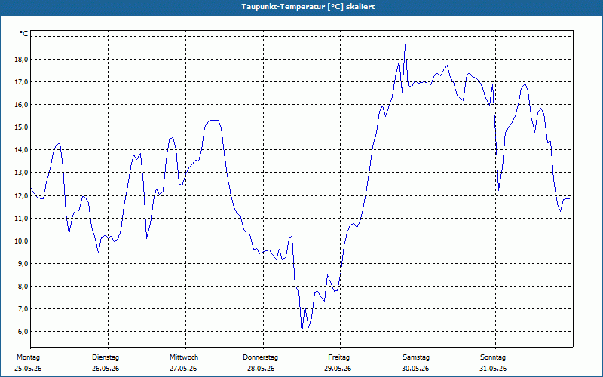The image size is (603, 377).
Task: Click the 17,0 axis value
Action: tap(22, 82)
